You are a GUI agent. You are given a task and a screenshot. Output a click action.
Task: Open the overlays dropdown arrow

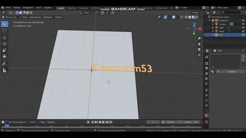[x=177, y=17]
